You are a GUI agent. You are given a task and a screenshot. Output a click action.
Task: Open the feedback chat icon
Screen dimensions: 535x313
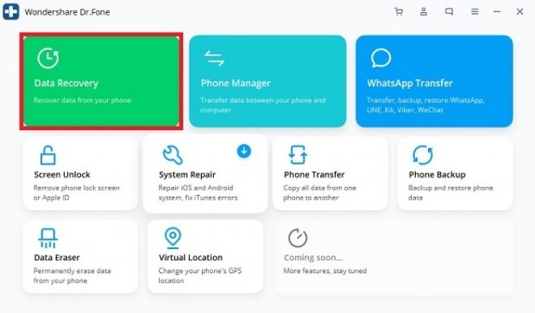point(449,11)
